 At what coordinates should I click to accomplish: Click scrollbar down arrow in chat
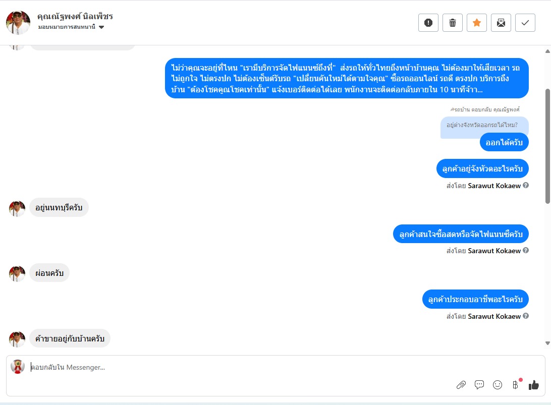[547, 343]
